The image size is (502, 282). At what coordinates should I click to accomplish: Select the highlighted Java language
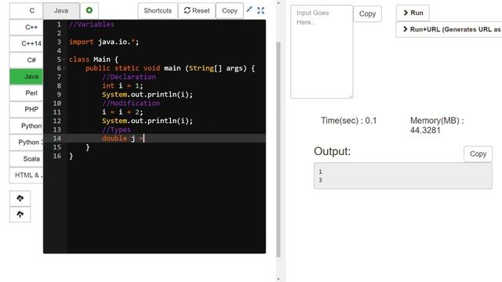[x=26, y=77]
